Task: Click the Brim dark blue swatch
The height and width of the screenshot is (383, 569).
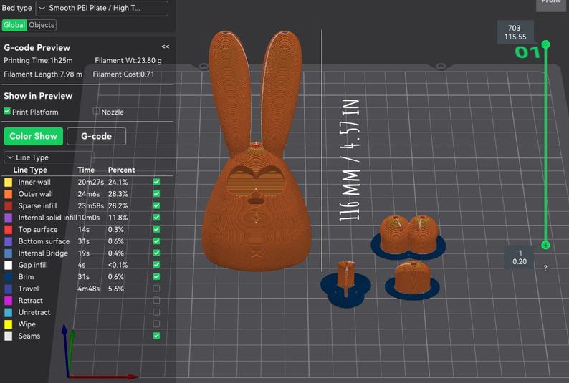Action: pos(8,277)
